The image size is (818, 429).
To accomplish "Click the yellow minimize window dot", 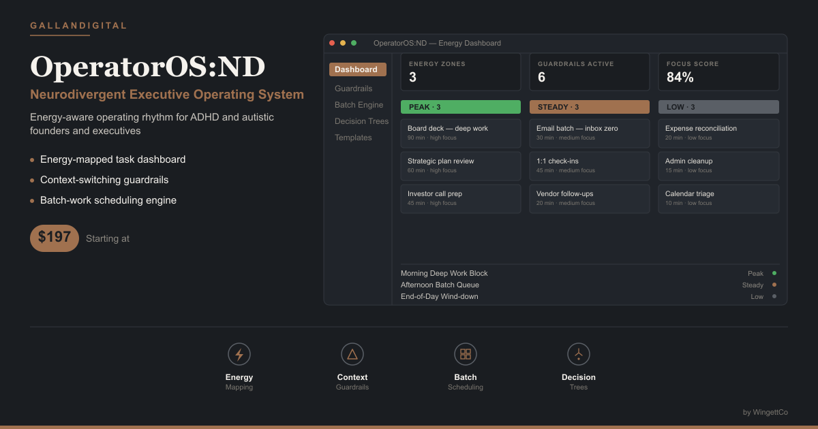I will (x=343, y=43).
